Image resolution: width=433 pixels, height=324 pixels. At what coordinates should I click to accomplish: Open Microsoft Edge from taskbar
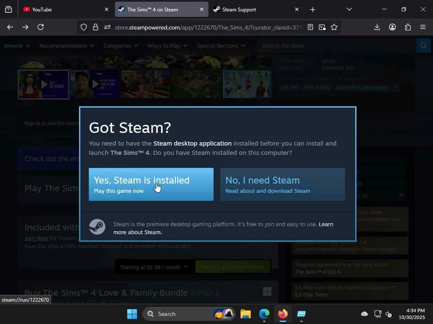click(x=264, y=314)
